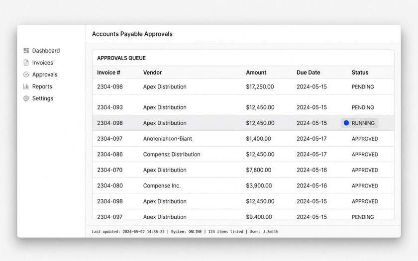Open the Settings sidebar label

tap(43, 98)
